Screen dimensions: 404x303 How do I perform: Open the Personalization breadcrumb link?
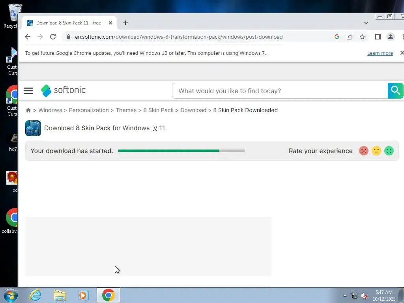[89, 110]
